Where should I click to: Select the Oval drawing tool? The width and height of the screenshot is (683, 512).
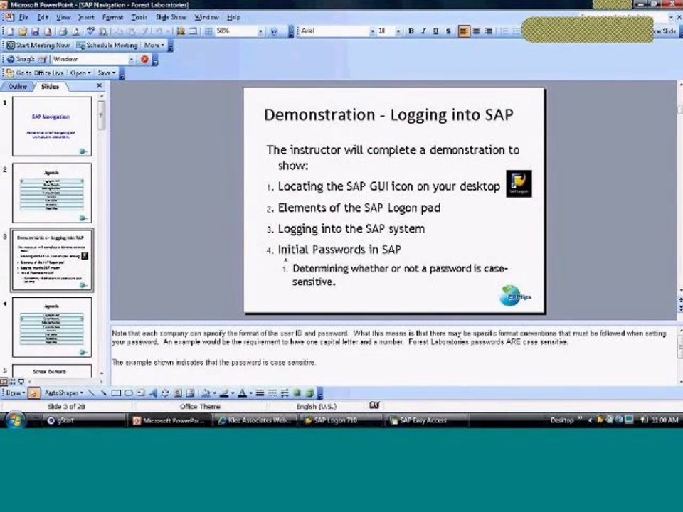pyautogui.click(x=128, y=393)
